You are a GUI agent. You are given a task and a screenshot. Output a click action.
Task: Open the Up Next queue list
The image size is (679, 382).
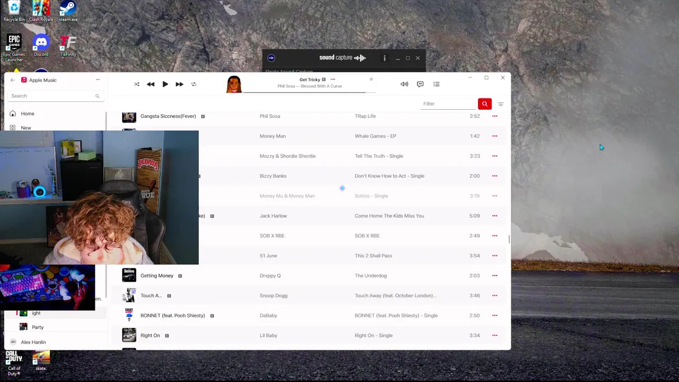pos(436,84)
